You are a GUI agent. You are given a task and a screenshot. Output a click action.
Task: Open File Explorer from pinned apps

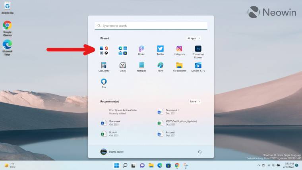coord(179,67)
